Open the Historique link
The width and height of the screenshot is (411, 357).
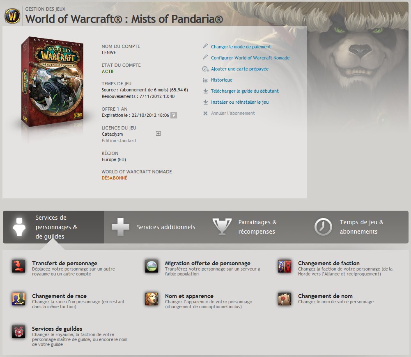click(222, 80)
